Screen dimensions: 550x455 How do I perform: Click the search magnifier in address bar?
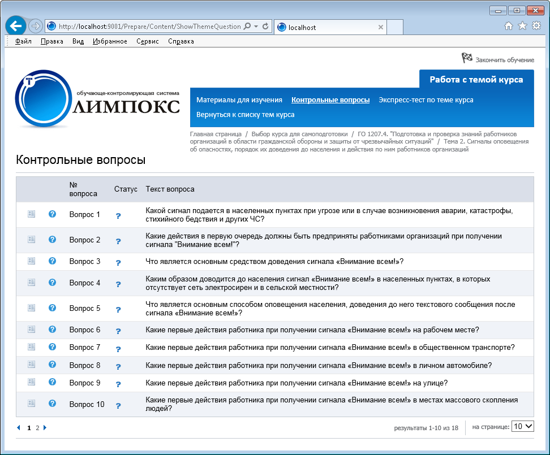click(x=247, y=26)
